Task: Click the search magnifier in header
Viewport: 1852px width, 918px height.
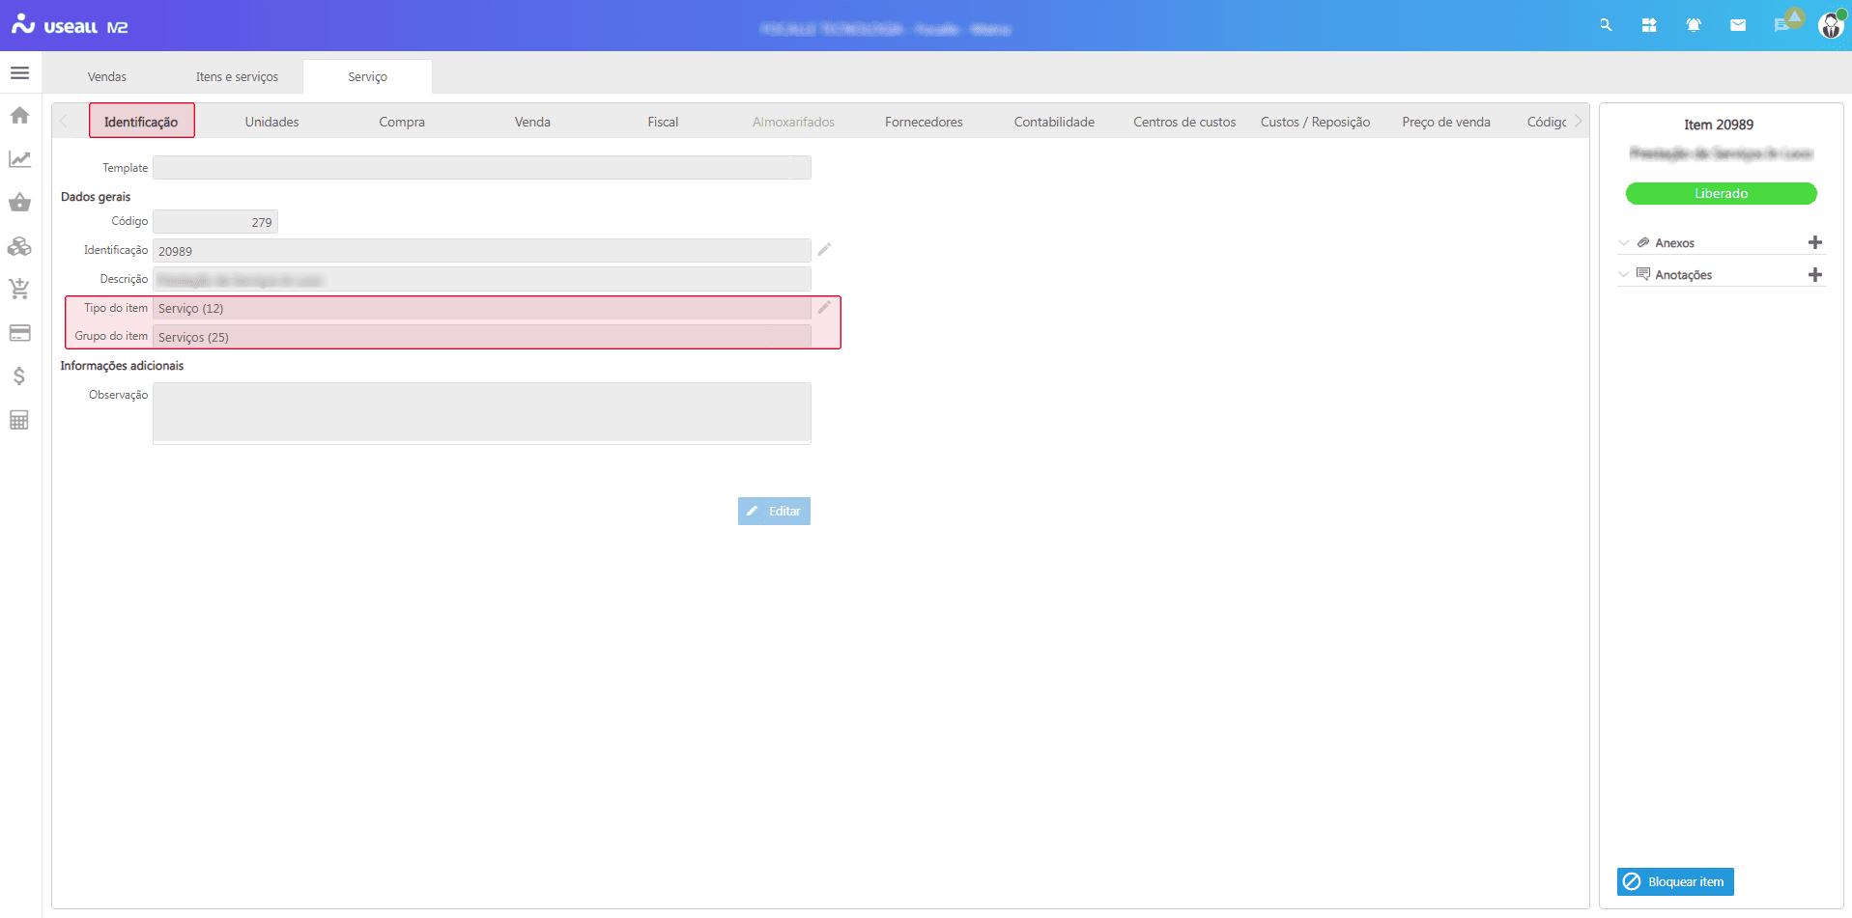Action: click(1606, 26)
